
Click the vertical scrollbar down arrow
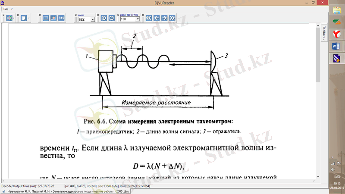(x=318, y=176)
